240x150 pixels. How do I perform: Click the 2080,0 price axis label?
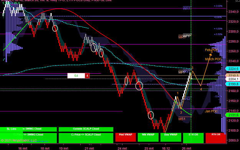click(233, 140)
